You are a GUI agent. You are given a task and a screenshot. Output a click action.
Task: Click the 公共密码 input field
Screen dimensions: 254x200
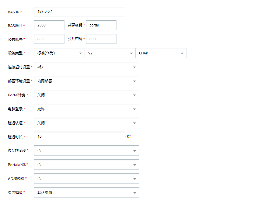101,39
